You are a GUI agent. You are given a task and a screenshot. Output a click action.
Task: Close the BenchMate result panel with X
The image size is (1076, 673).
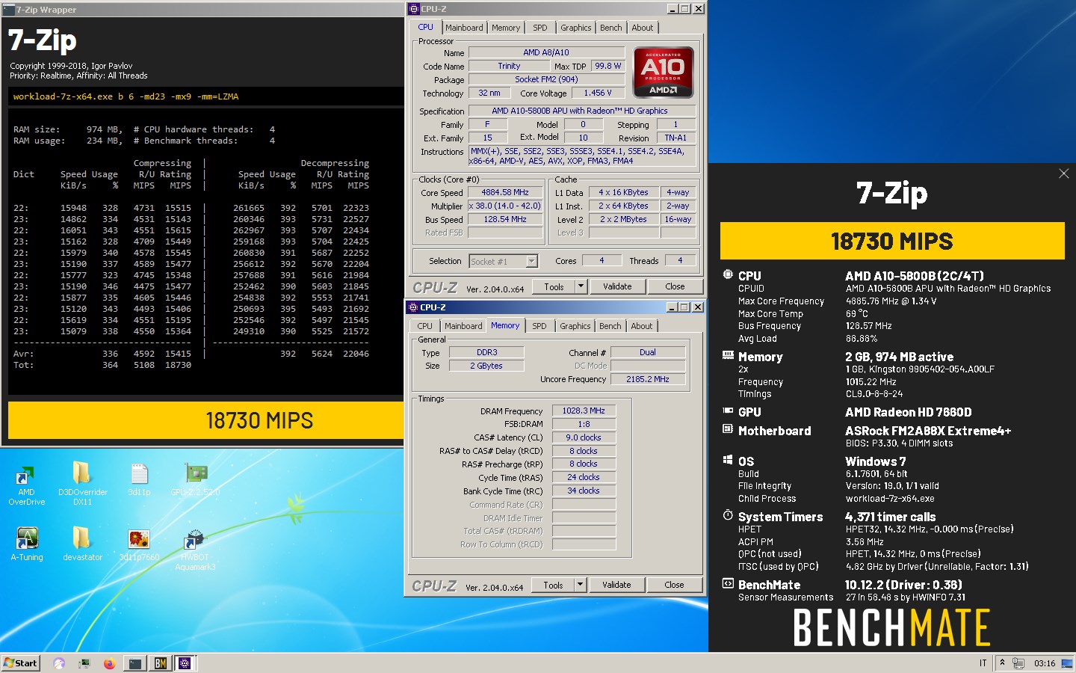pos(1063,173)
